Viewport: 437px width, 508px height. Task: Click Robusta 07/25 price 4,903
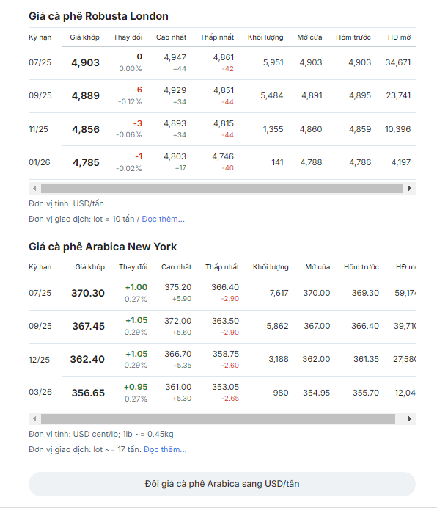click(x=86, y=62)
